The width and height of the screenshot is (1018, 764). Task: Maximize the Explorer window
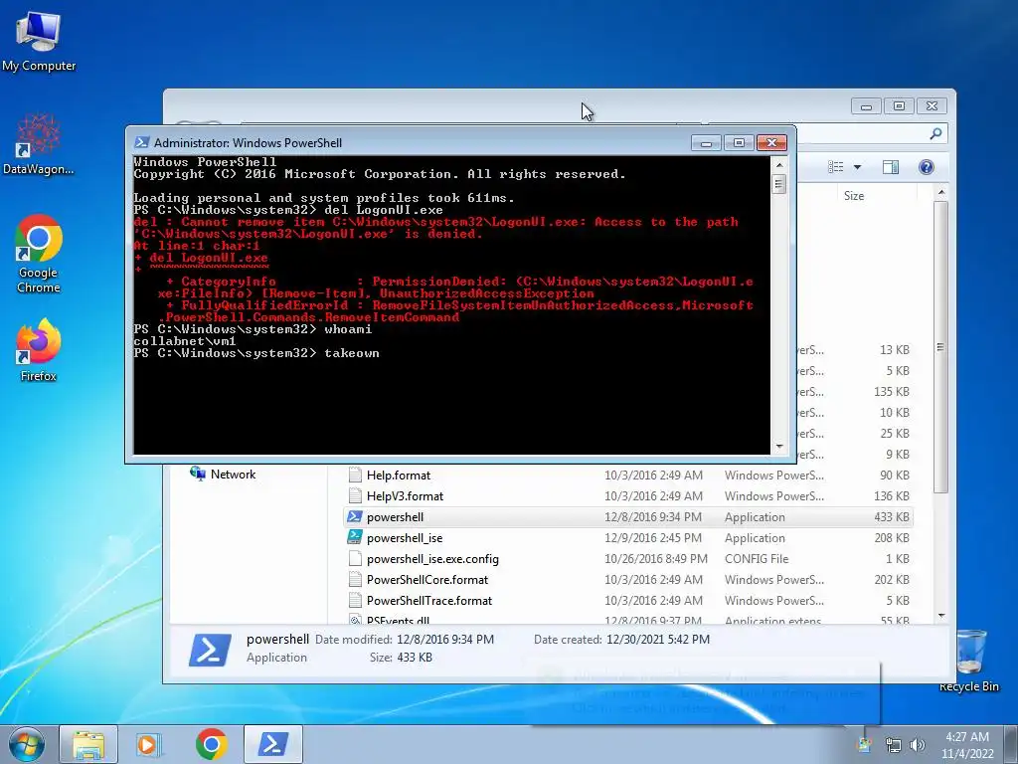point(899,105)
